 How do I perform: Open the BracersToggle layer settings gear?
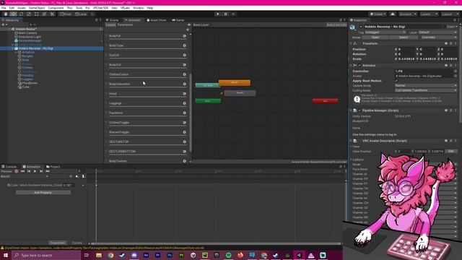(x=185, y=132)
